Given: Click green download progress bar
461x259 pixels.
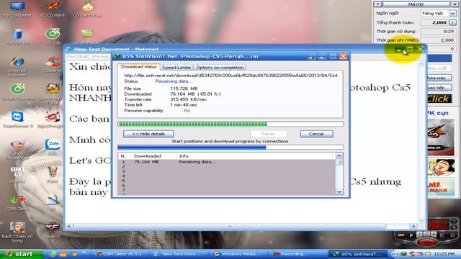Looking at the screenshot, I should (x=230, y=124).
